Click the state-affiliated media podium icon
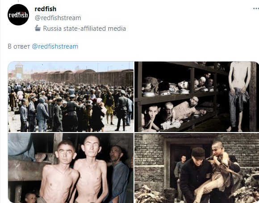The width and height of the screenshot is (259, 203). (x=38, y=28)
